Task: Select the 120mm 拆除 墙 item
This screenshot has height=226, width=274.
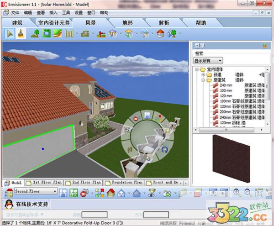Action: tap(229, 123)
